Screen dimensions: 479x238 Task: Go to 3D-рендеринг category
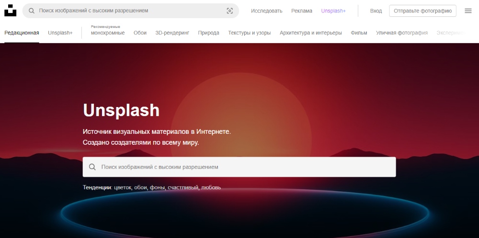click(172, 33)
